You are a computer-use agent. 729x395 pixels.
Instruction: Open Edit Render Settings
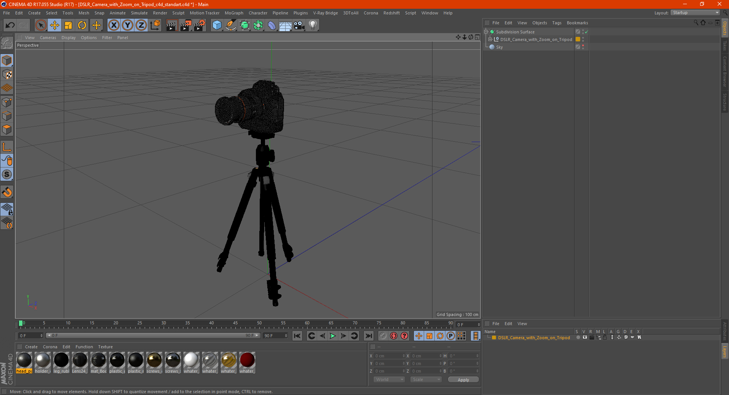coord(200,25)
